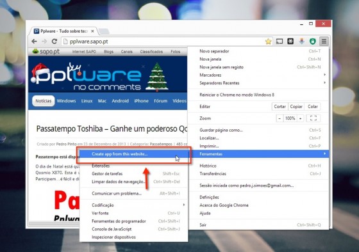Click Canais link in SAPO bar
Image resolution: width=359 pixels, height=252 pixels.
coord(127,52)
